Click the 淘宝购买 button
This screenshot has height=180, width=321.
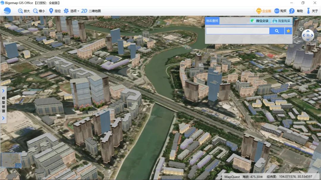(282, 21)
